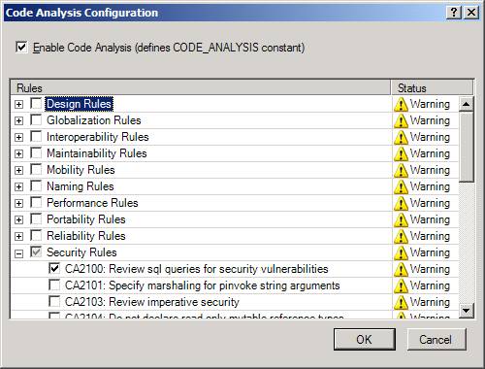Collapse the Security Rules tree node
This screenshot has height=369, width=485.
point(19,253)
